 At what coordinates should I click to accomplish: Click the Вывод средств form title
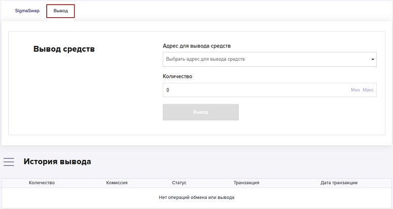[x=64, y=49]
